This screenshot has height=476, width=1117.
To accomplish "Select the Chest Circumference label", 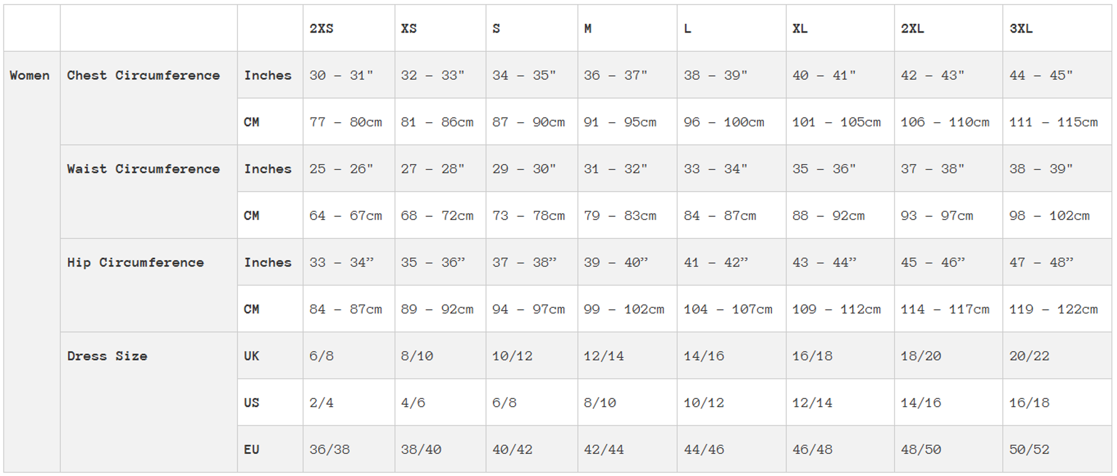I will [143, 76].
